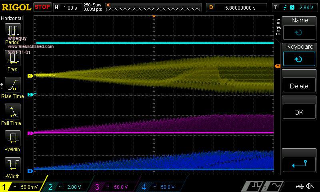Click the orange trigger level marker

pyautogui.click(x=277, y=66)
